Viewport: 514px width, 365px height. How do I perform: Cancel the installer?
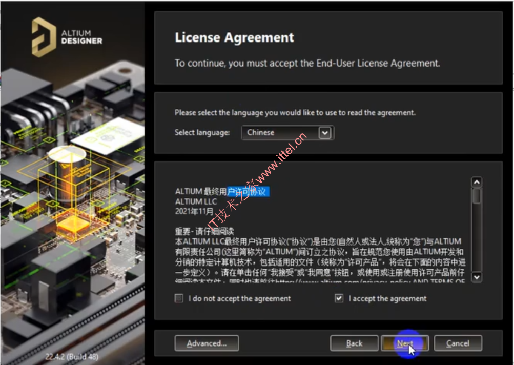pos(458,343)
